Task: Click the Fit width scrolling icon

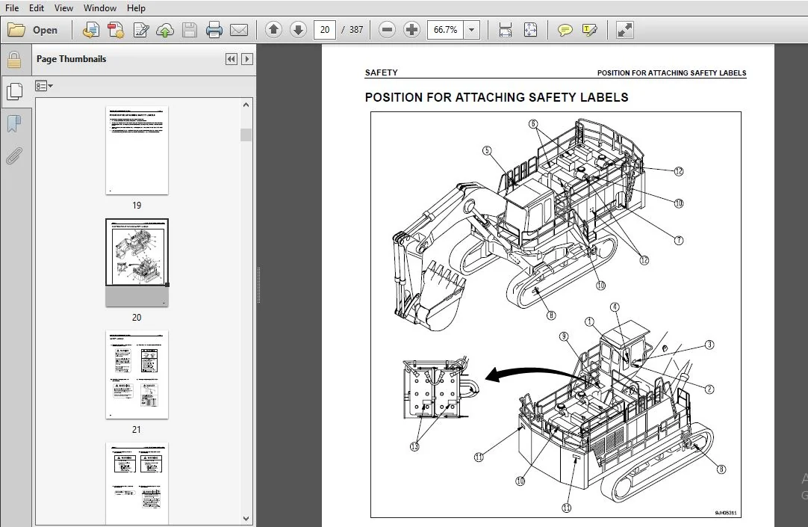Action: click(x=506, y=30)
